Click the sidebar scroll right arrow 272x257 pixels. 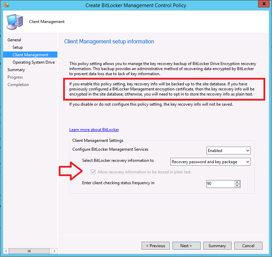pyautogui.click(x=54, y=251)
